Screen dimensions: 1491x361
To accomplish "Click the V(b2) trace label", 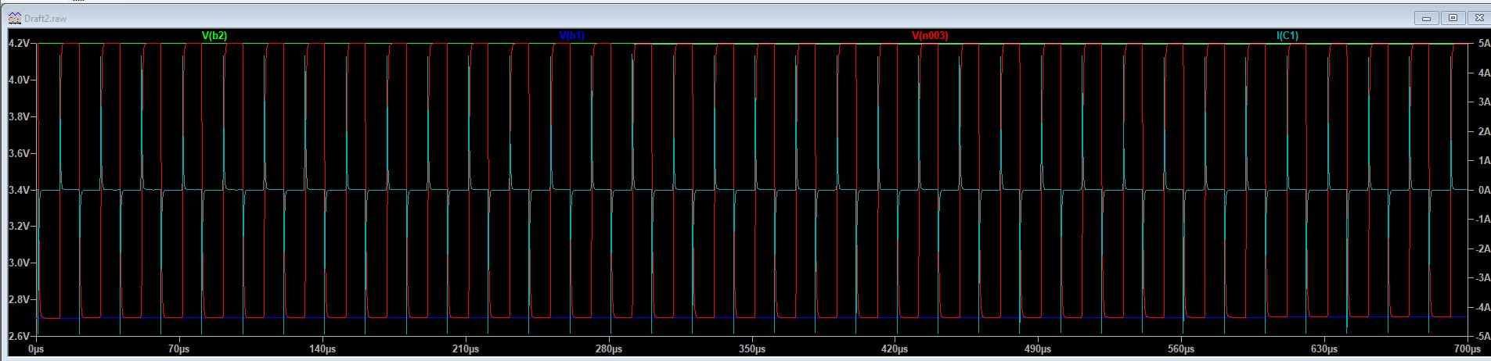I will pyautogui.click(x=214, y=36).
